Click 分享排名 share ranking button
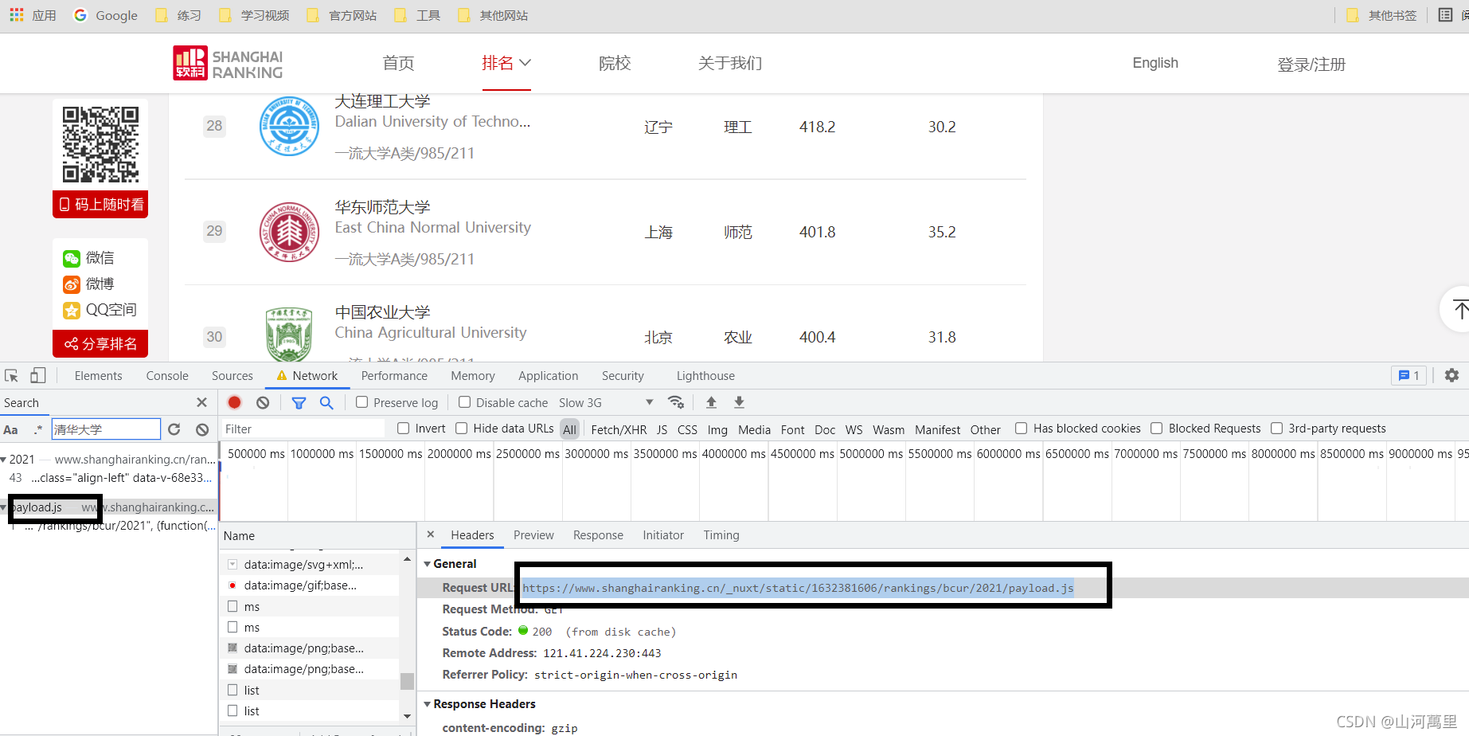This screenshot has width=1469, height=736. (x=100, y=343)
